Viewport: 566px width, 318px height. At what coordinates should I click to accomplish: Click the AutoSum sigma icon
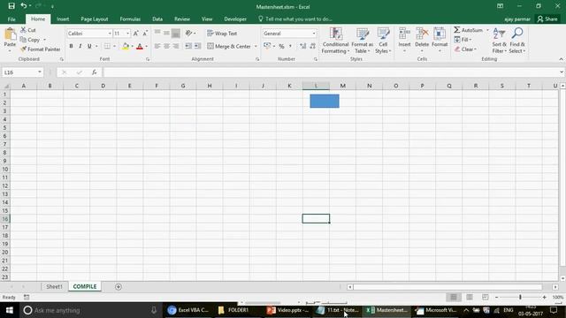(457, 30)
